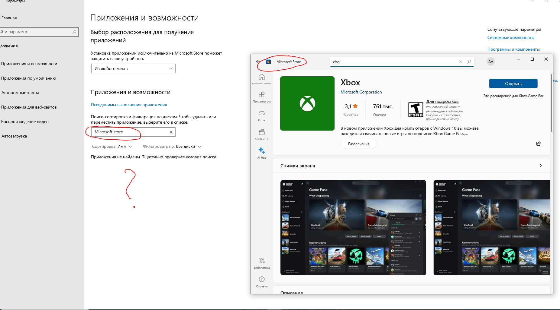Click the back arrow in Microsoft Store
Screen dimensions: 560x310
258,62
